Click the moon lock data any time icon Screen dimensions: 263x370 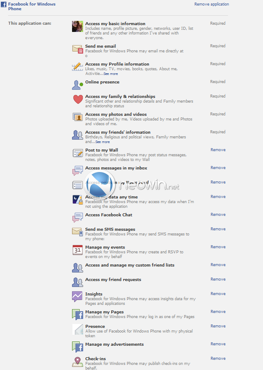click(x=78, y=200)
